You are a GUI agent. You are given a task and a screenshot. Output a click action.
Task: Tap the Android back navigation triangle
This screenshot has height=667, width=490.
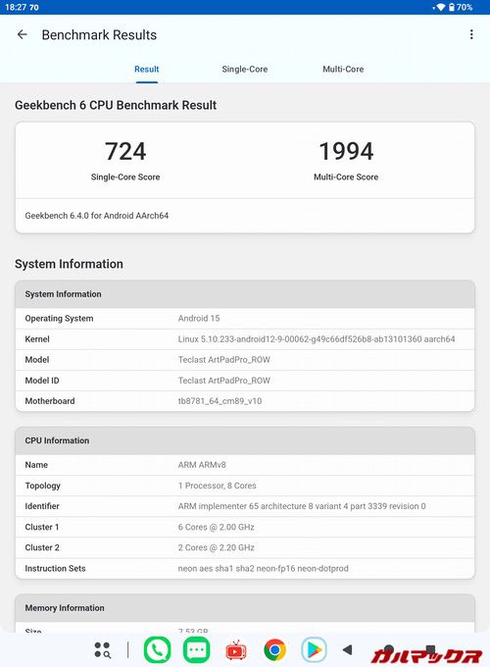point(348,649)
